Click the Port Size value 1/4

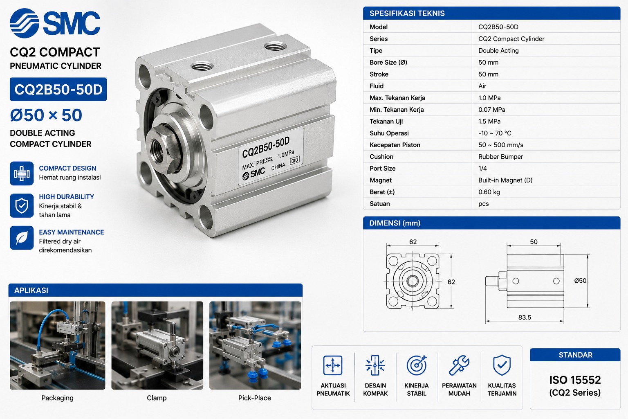pyautogui.click(x=483, y=169)
